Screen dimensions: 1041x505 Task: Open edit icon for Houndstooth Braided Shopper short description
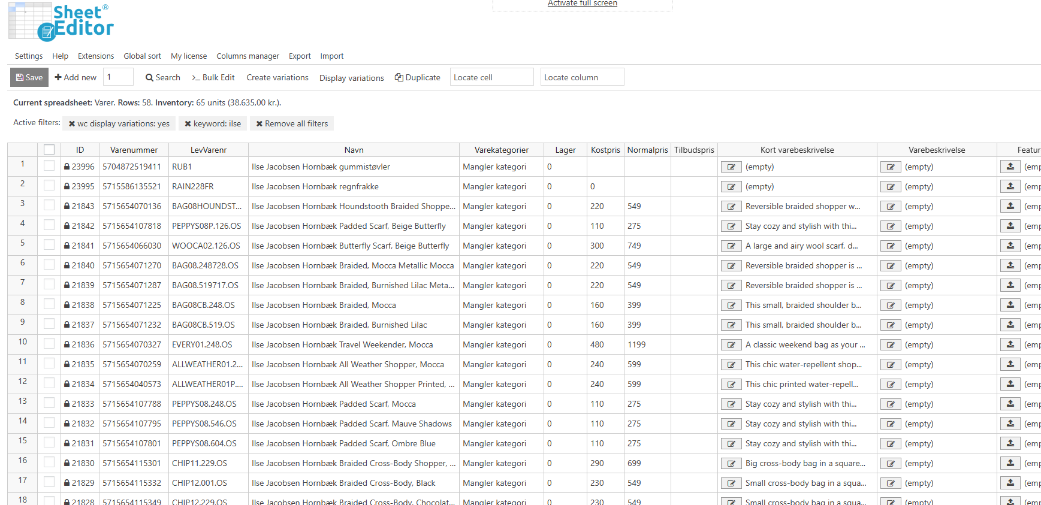(x=731, y=207)
